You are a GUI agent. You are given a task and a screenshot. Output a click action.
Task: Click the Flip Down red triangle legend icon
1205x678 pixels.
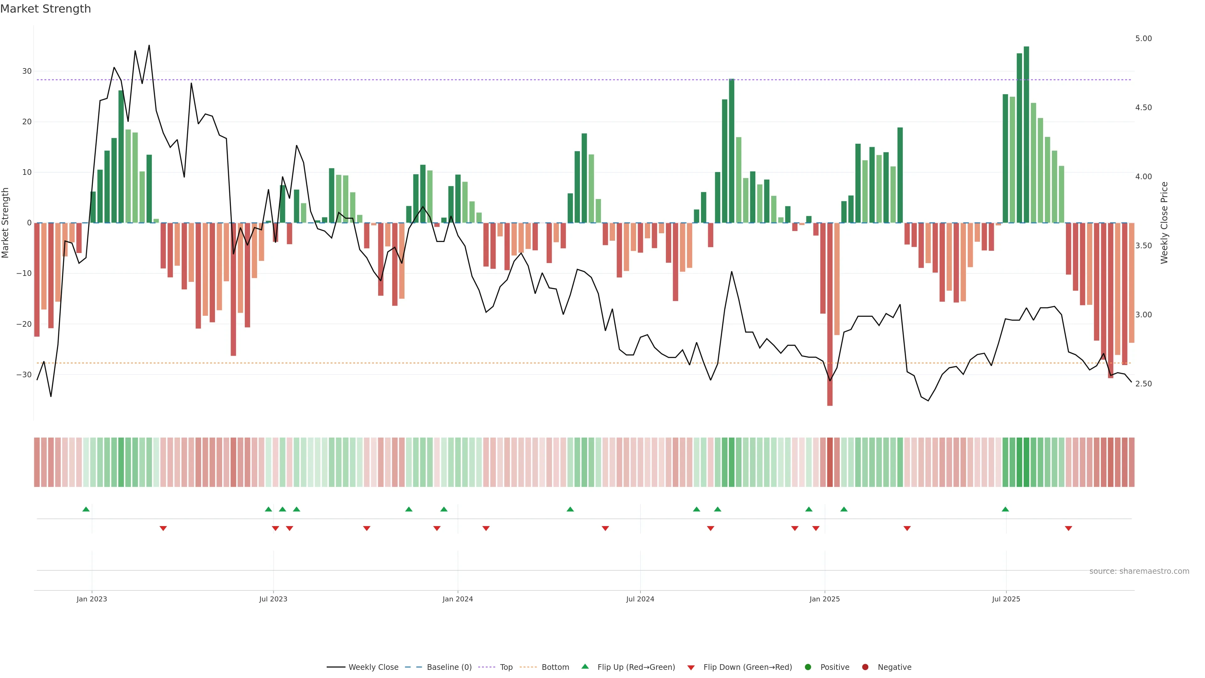(x=691, y=668)
